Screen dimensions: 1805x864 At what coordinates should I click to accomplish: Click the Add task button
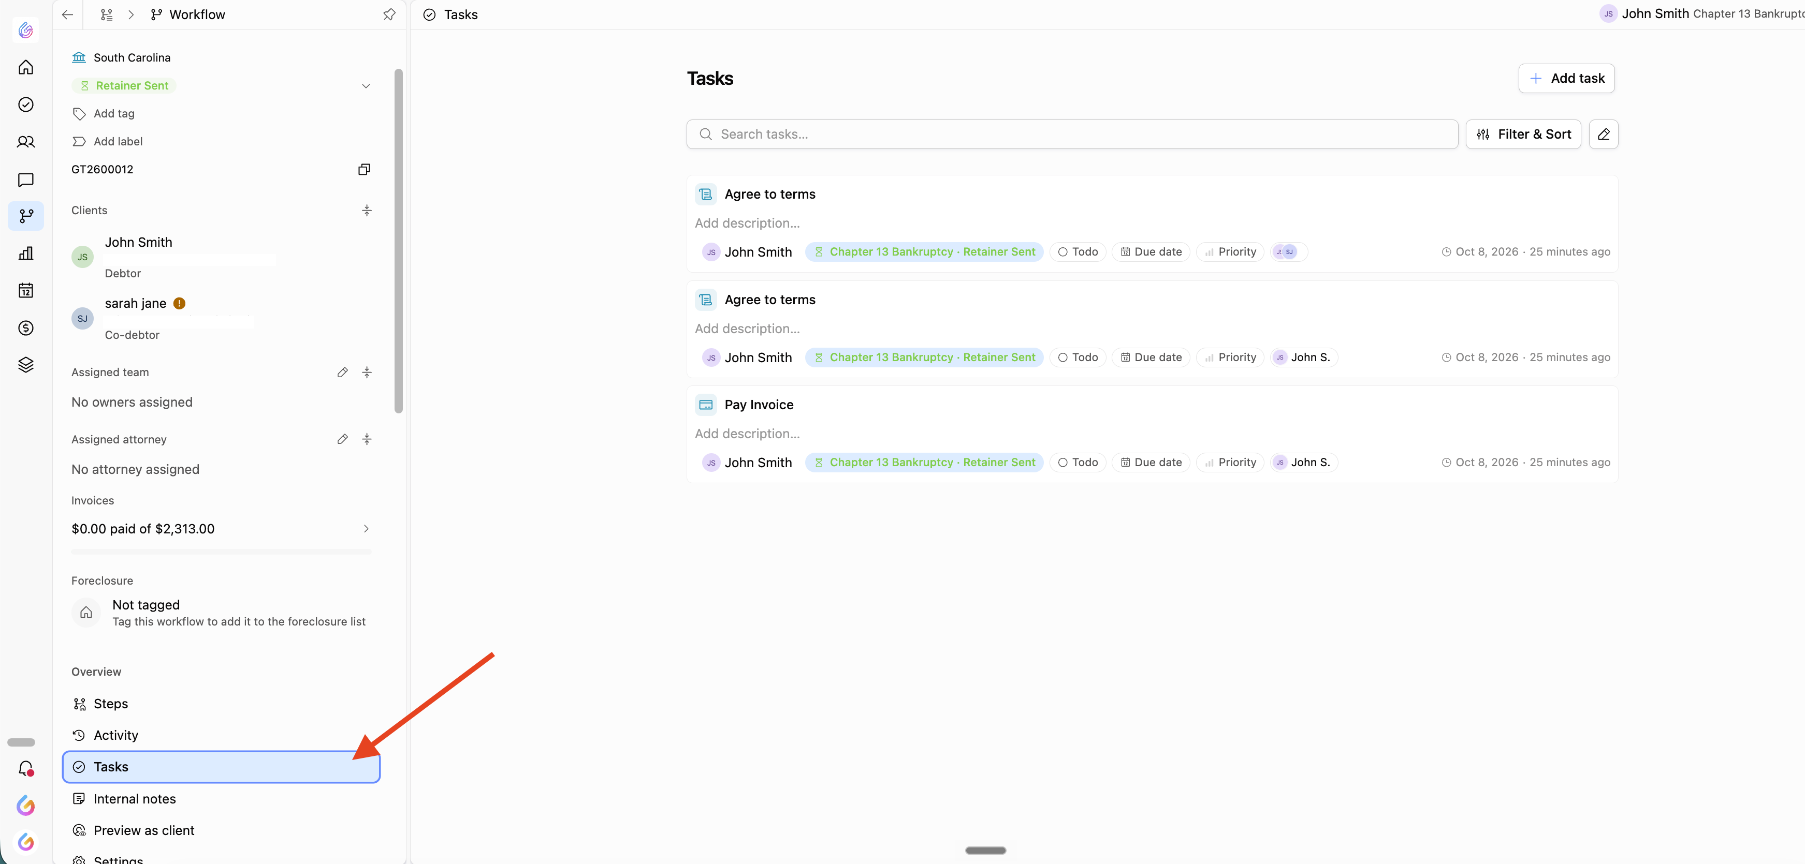(x=1566, y=79)
